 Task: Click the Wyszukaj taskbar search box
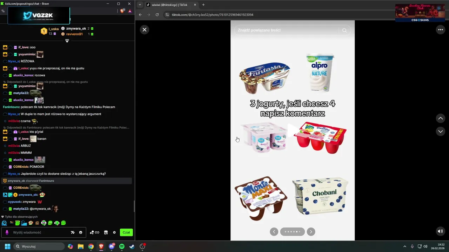click(x=39, y=246)
